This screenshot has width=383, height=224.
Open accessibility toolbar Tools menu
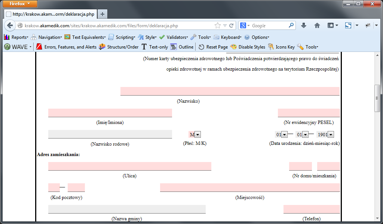coord(200,37)
